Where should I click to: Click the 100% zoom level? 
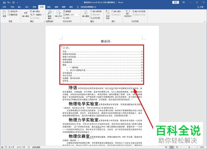point(202,147)
